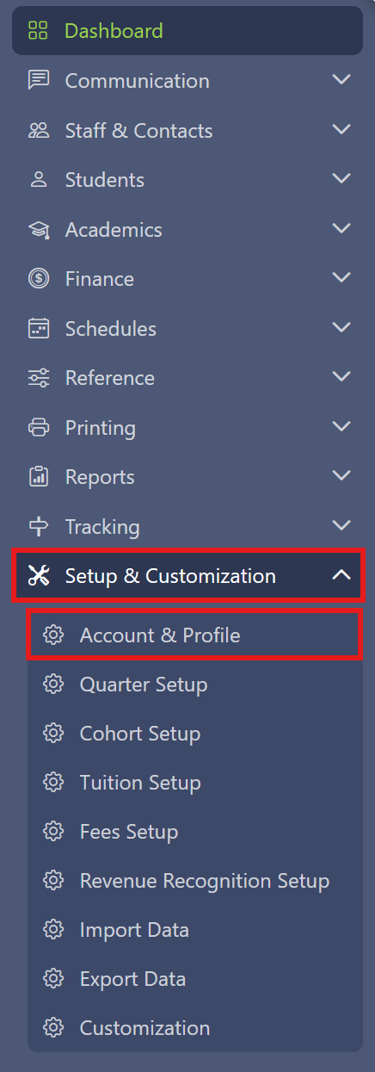The image size is (375, 1072).
Task: Click the Reference sliders icon
Action: point(38,377)
